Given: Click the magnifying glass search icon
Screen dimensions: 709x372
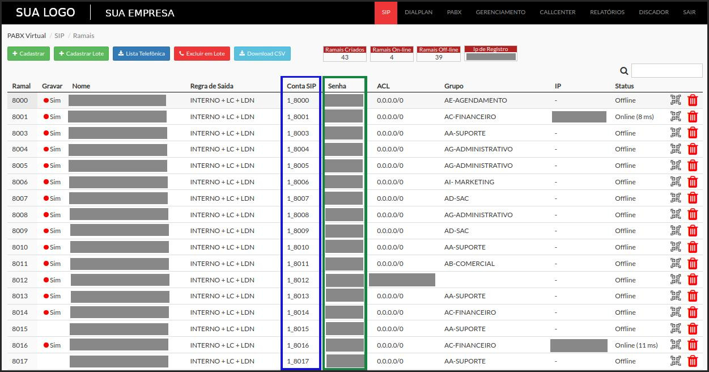Looking at the screenshot, I should coord(624,71).
